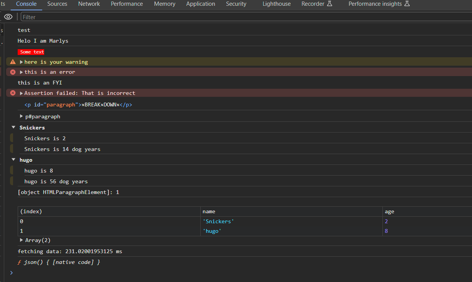Viewport: 472px width, 282px height.
Task: Click the 'fetching data' timer log line
Action: pos(70,251)
